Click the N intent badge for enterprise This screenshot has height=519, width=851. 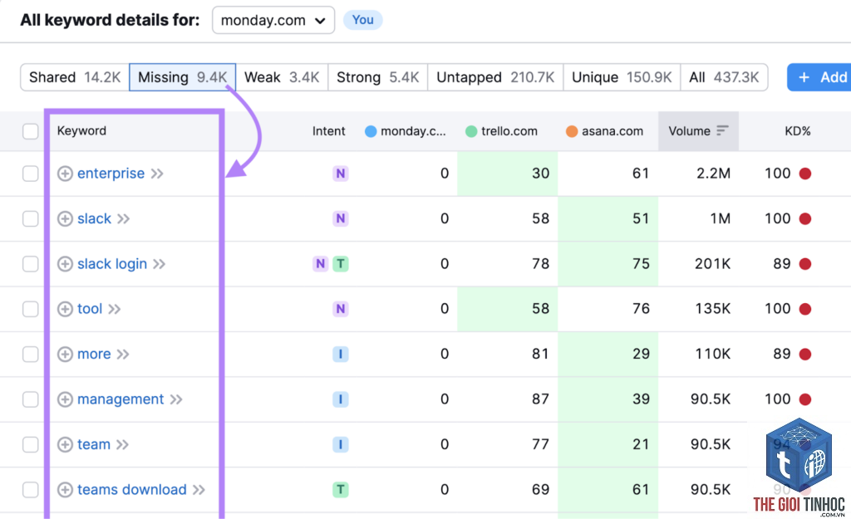[340, 174]
